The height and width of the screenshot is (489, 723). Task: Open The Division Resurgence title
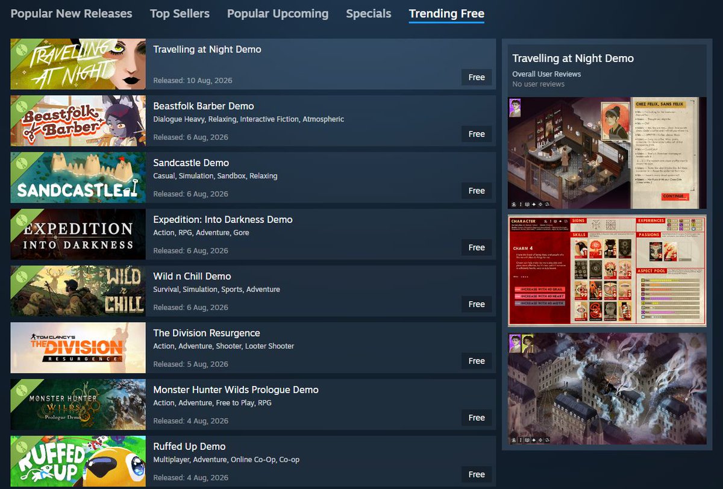pyautogui.click(x=207, y=332)
